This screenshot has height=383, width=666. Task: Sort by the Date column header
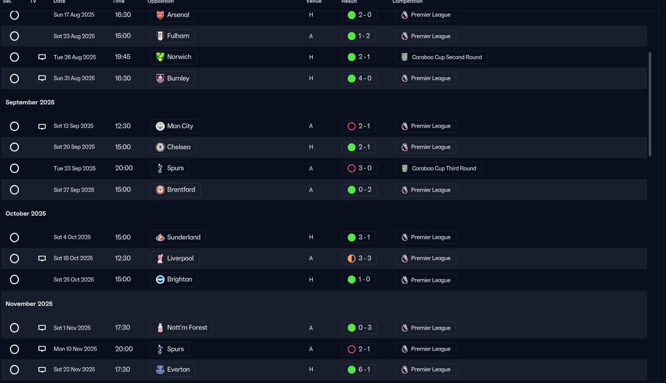[x=59, y=2]
